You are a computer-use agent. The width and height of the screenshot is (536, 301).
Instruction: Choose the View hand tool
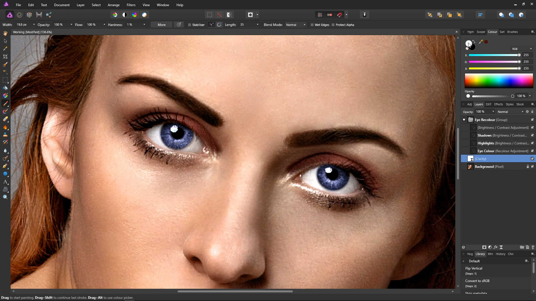point(5,33)
